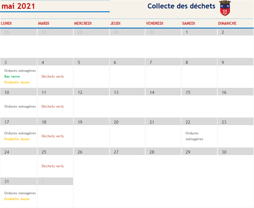254x208 pixels.
Task: Select day number 14 date header
Action: (x=163, y=92)
